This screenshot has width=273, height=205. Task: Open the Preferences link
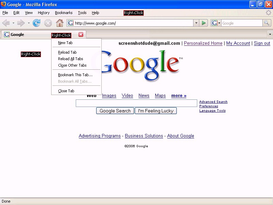pos(209,106)
